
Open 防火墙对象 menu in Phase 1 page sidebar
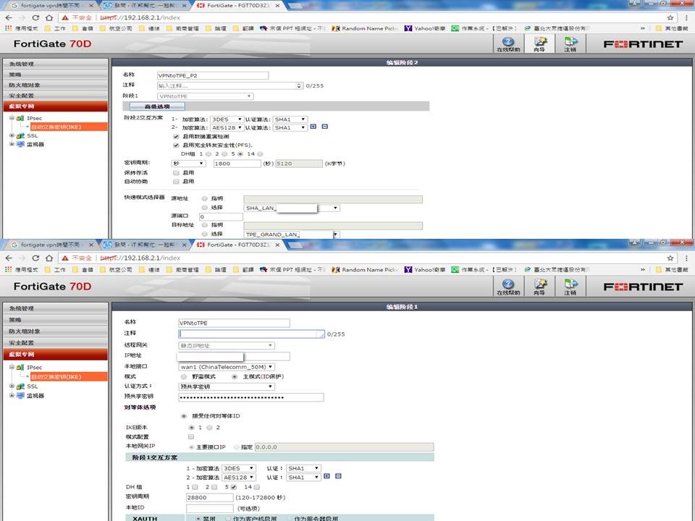(56, 331)
